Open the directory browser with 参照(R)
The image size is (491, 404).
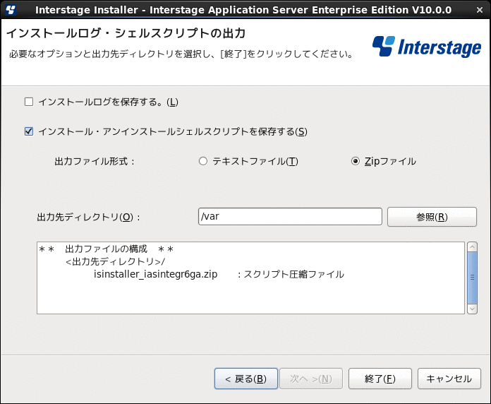(432, 217)
